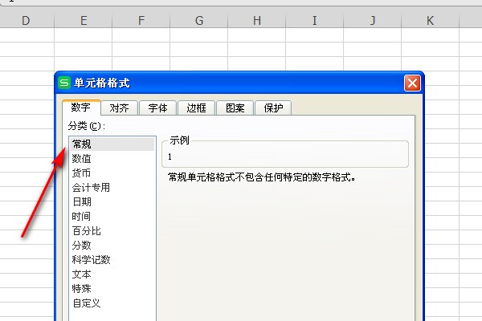Pick the 分数 category
Viewport: 482px width, 321px height.
pyautogui.click(x=112, y=245)
